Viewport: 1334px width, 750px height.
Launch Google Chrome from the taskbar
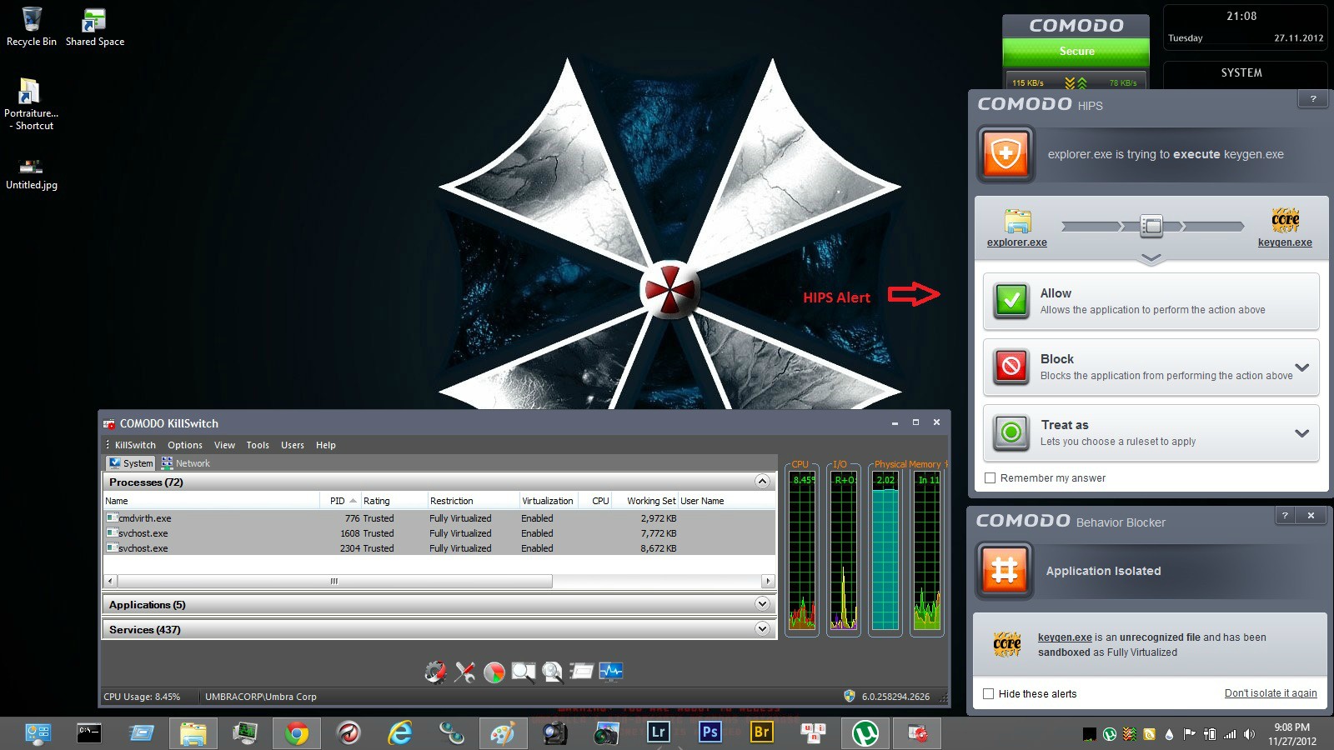click(x=296, y=733)
